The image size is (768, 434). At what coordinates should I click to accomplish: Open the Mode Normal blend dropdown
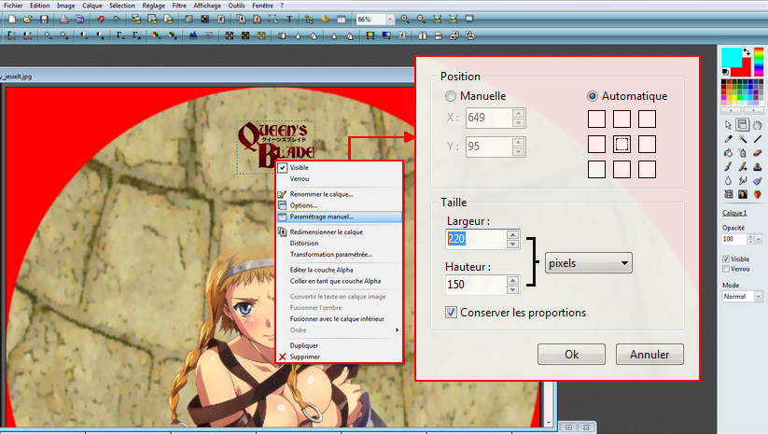point(759,297)
